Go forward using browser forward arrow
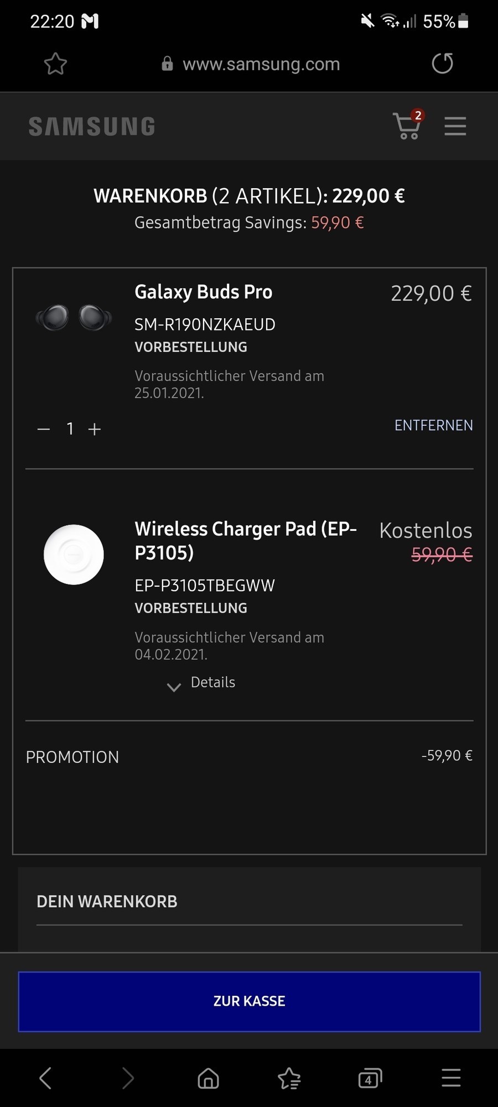The image size is (498, 1107). 128,1078
